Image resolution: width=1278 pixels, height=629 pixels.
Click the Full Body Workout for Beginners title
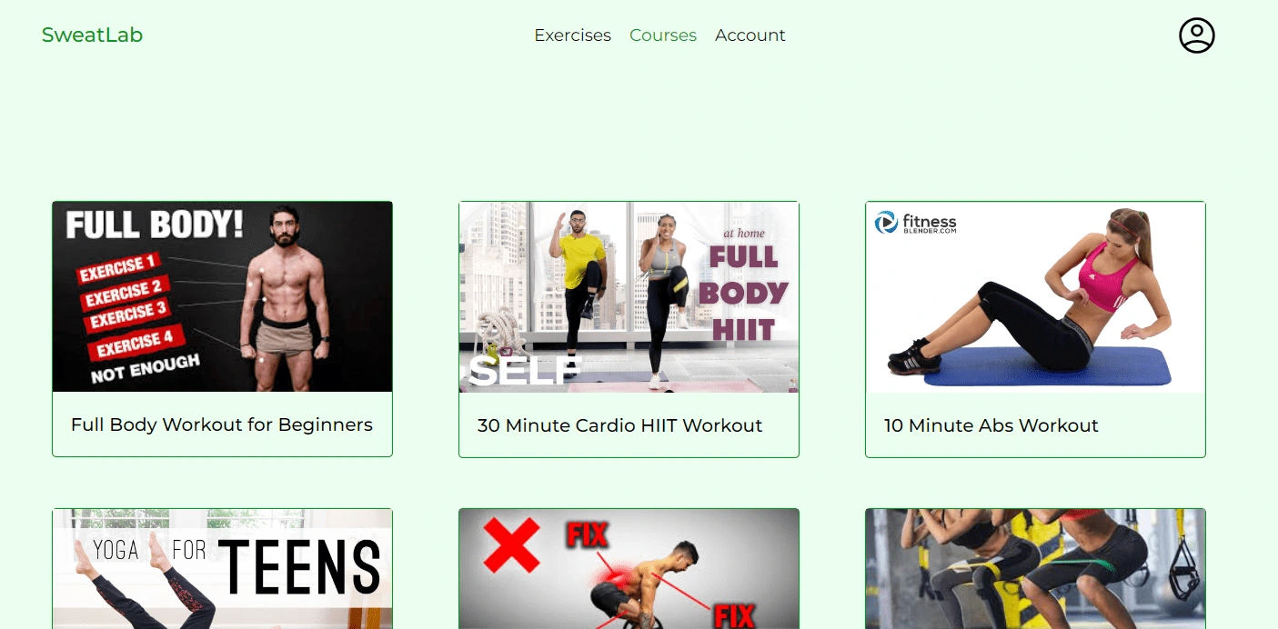pyautogui.click(x=222, y=424)
